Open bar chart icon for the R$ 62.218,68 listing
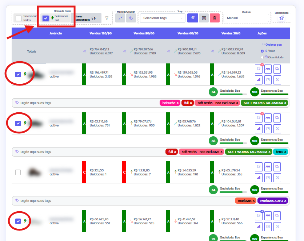Screen dimensions: 304x241 [259, 129]
